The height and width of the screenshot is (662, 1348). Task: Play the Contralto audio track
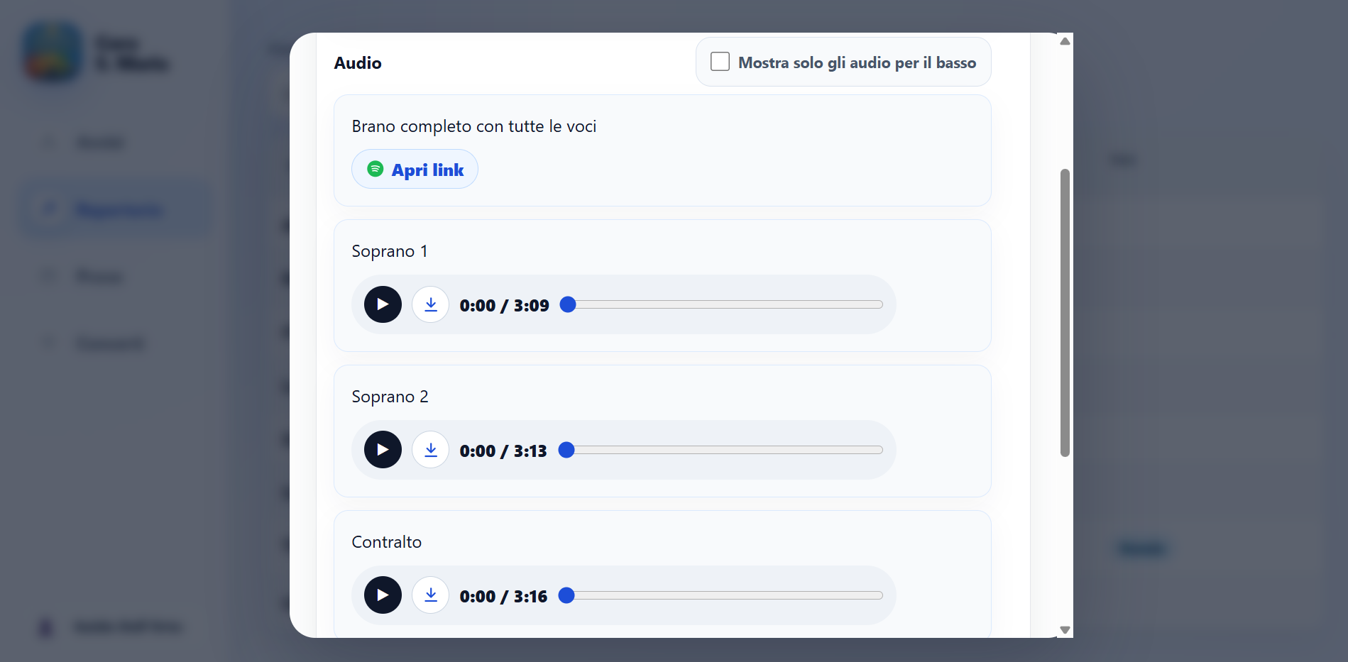point(383,595)
